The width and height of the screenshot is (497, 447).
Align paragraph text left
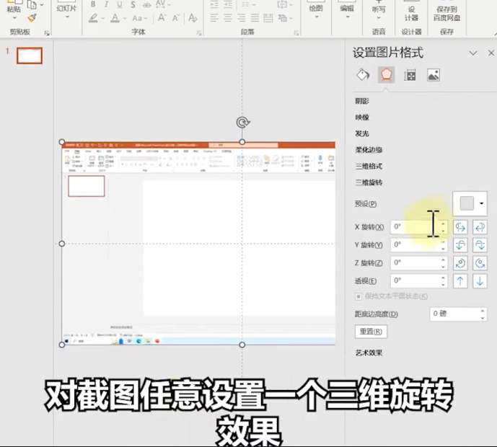pyautogui.click(x=214, y=18)
